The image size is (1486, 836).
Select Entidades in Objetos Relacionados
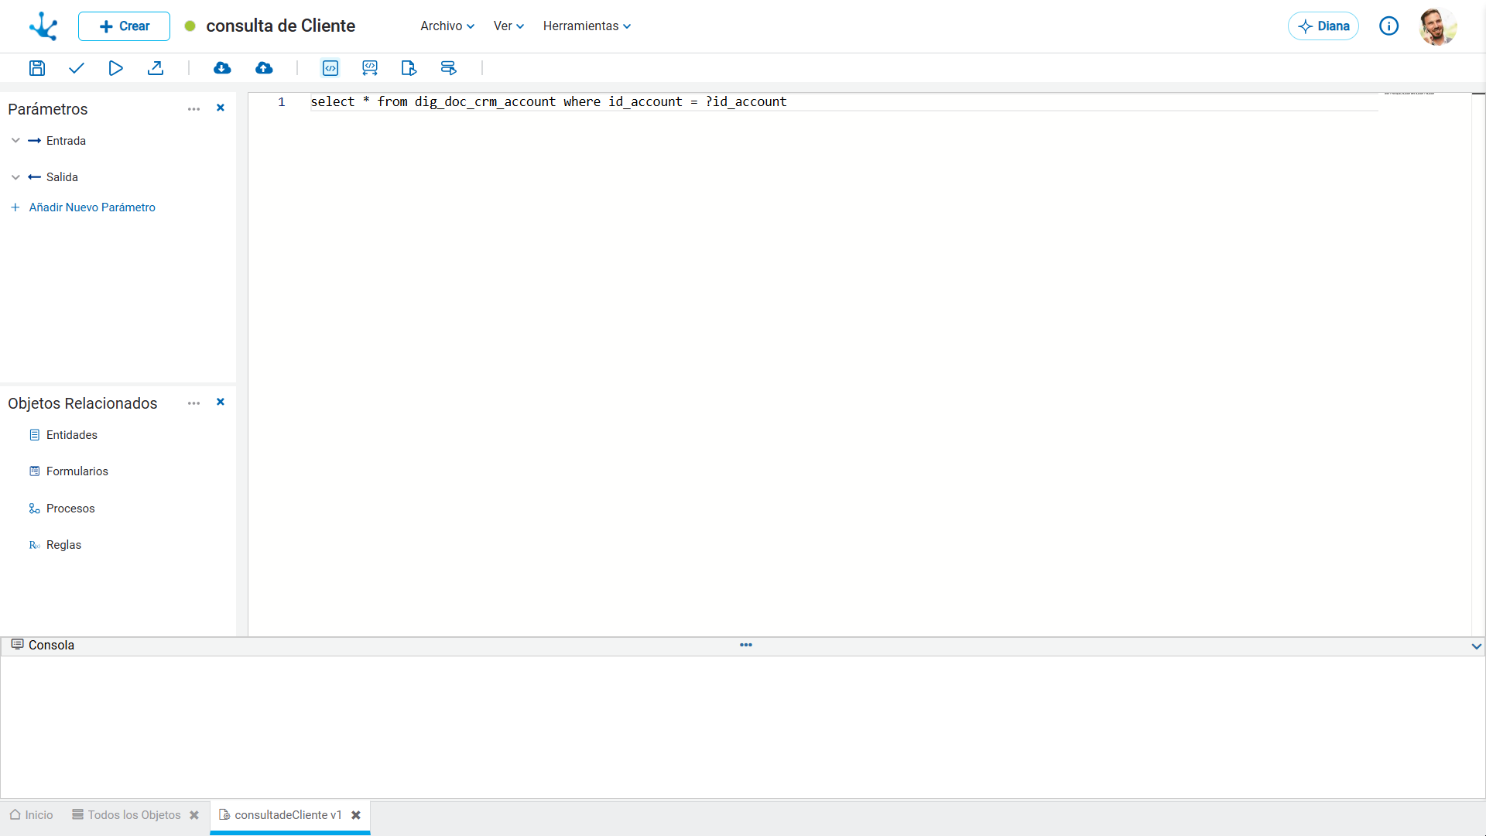(72, 435)
